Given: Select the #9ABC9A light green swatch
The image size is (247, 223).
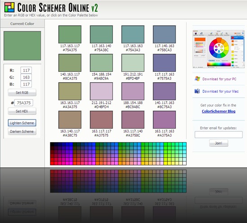Looking at the screenshot, I should 101,63.
